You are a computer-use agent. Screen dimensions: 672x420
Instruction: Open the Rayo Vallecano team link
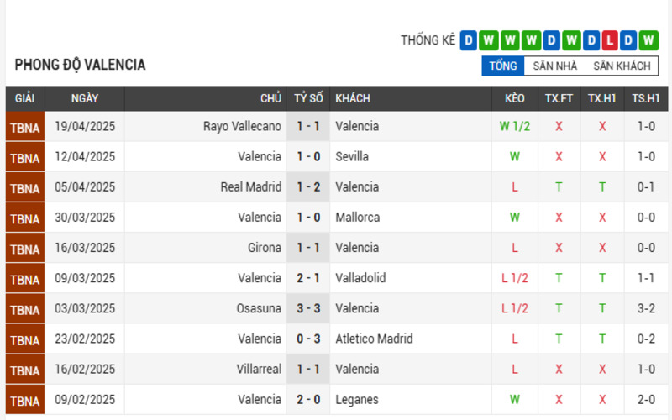[242, 127]
